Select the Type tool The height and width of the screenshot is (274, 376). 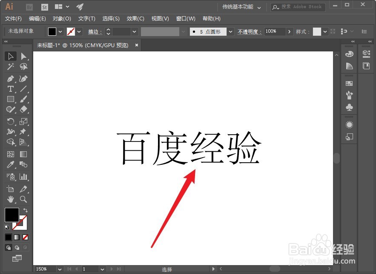[11, 89]
